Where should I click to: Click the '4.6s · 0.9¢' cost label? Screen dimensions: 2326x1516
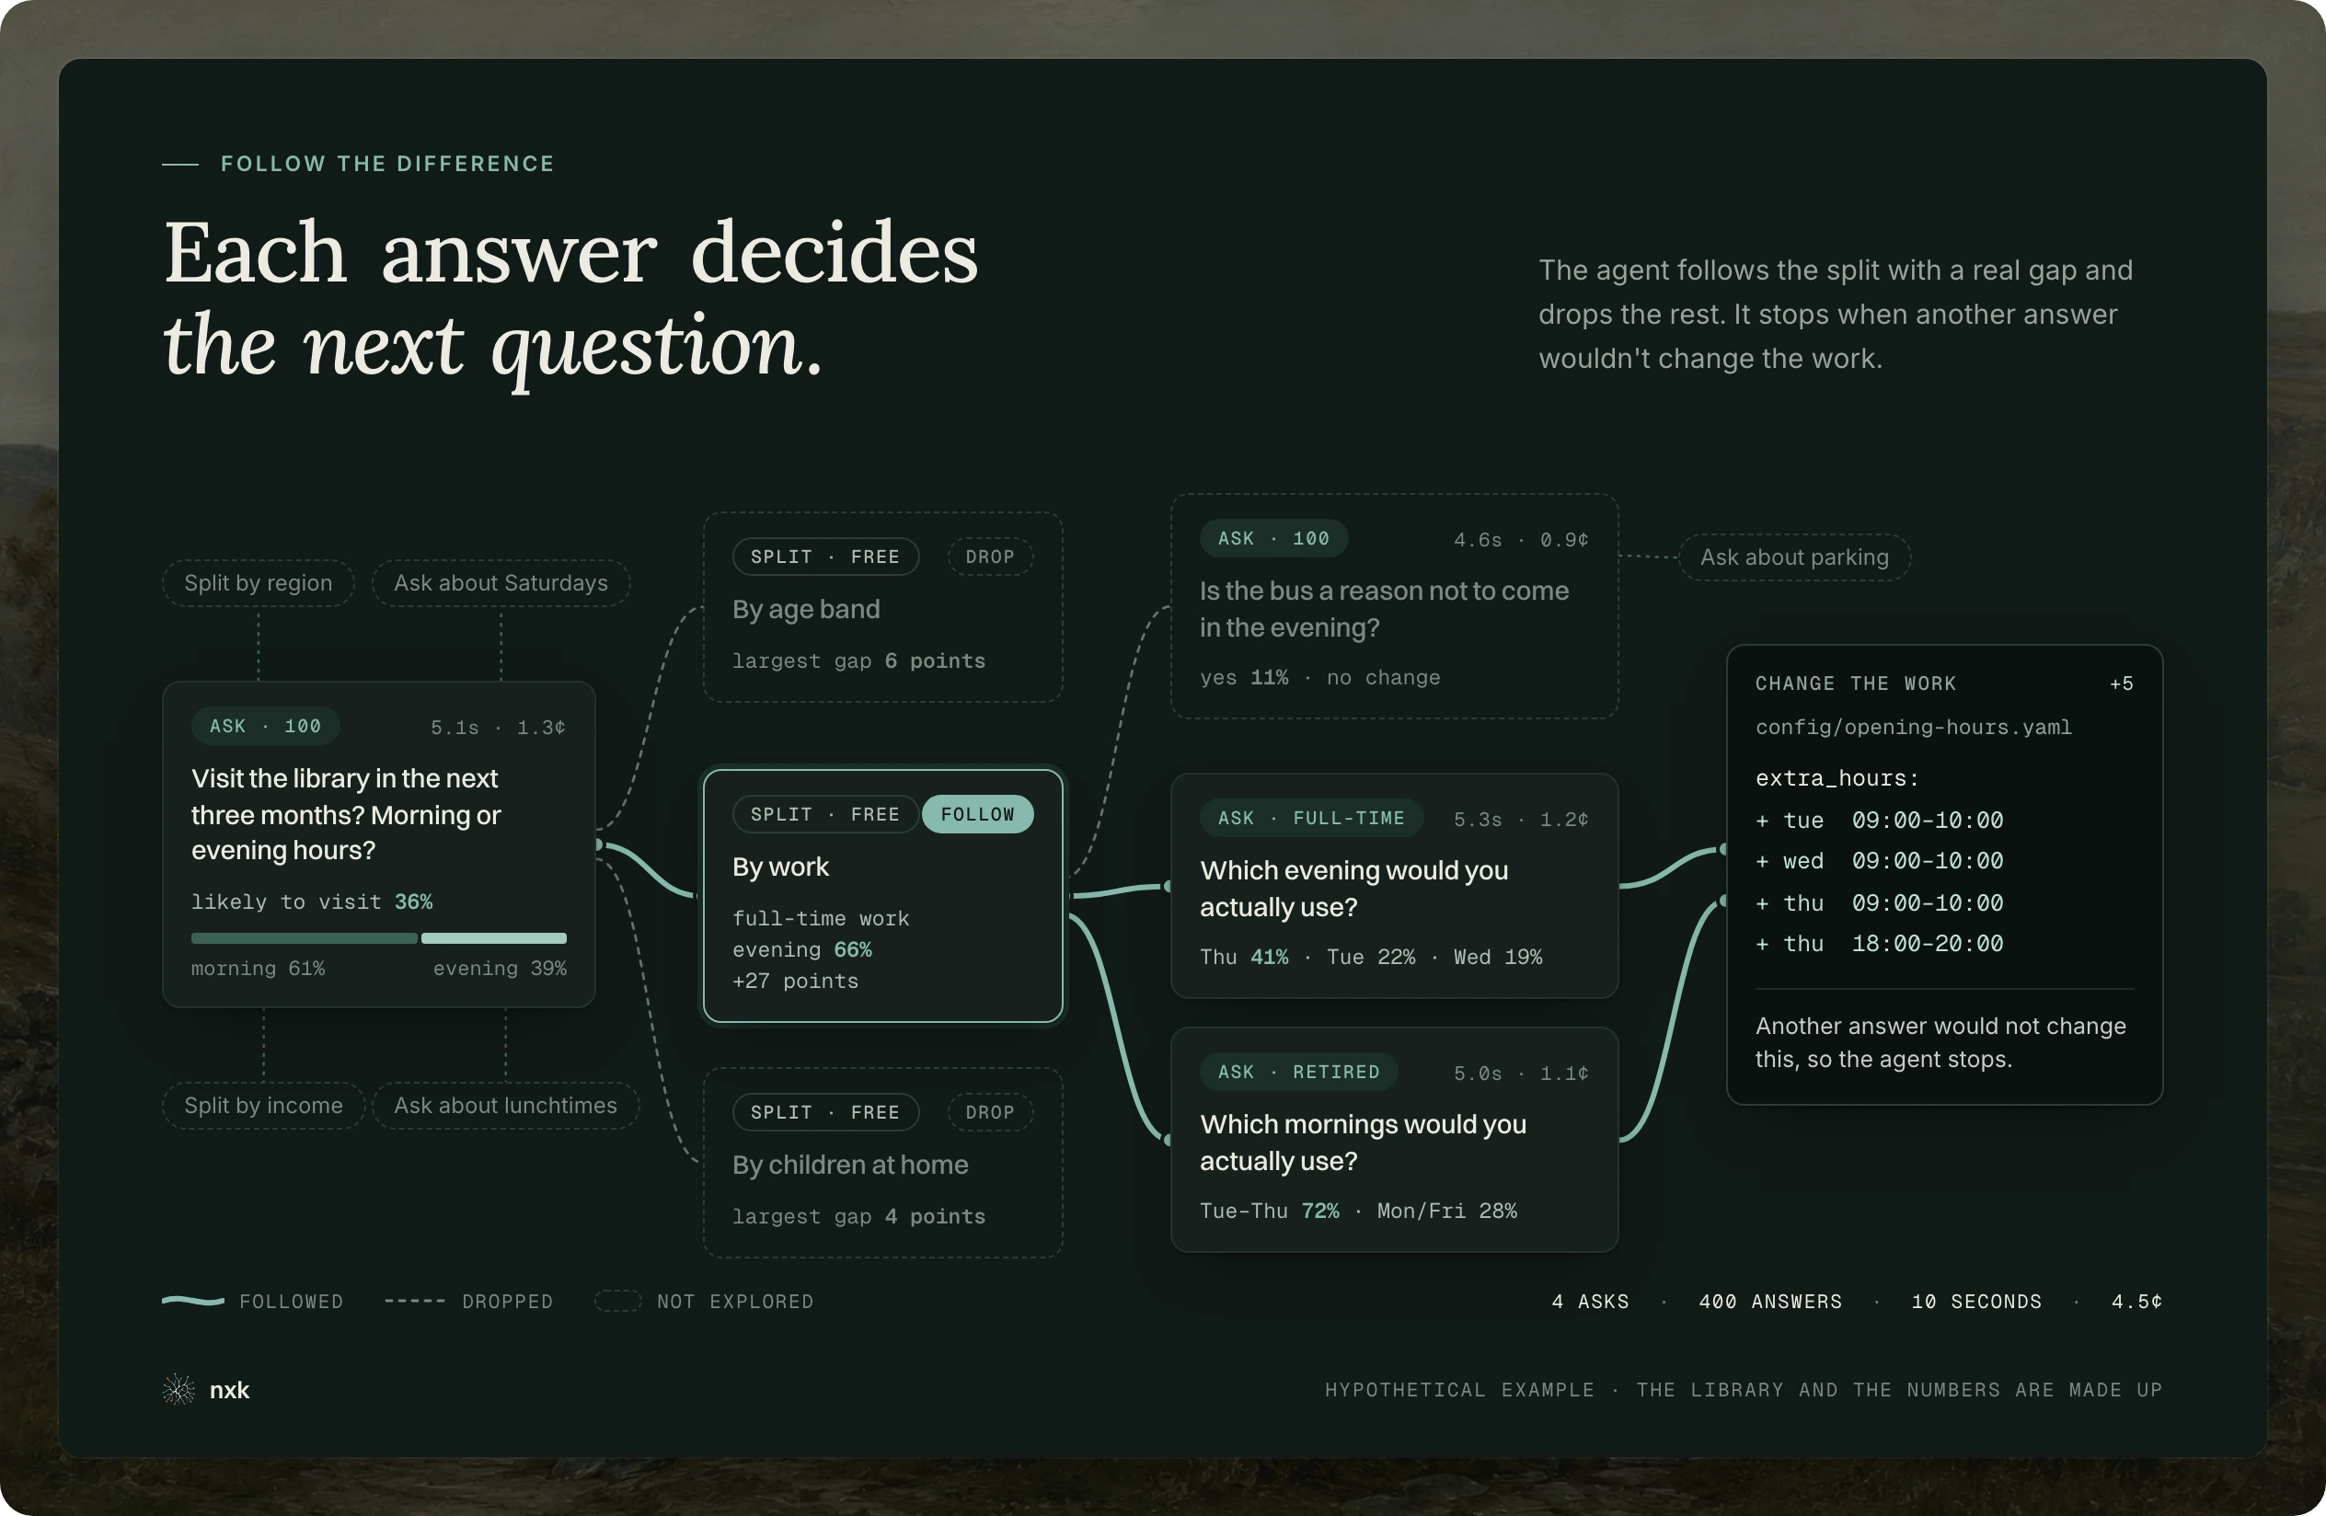pyautogui.click(x=1521, y=539)
